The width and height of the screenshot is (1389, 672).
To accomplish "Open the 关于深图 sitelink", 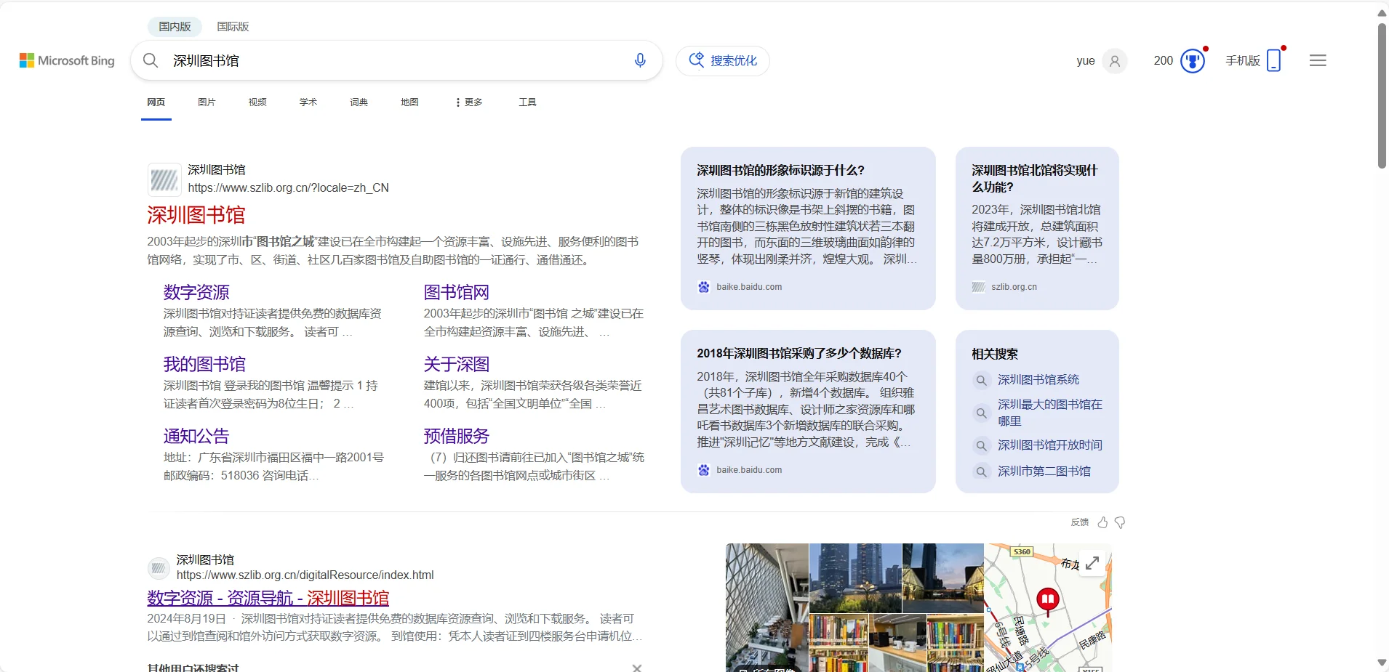I will pos(457,364).
